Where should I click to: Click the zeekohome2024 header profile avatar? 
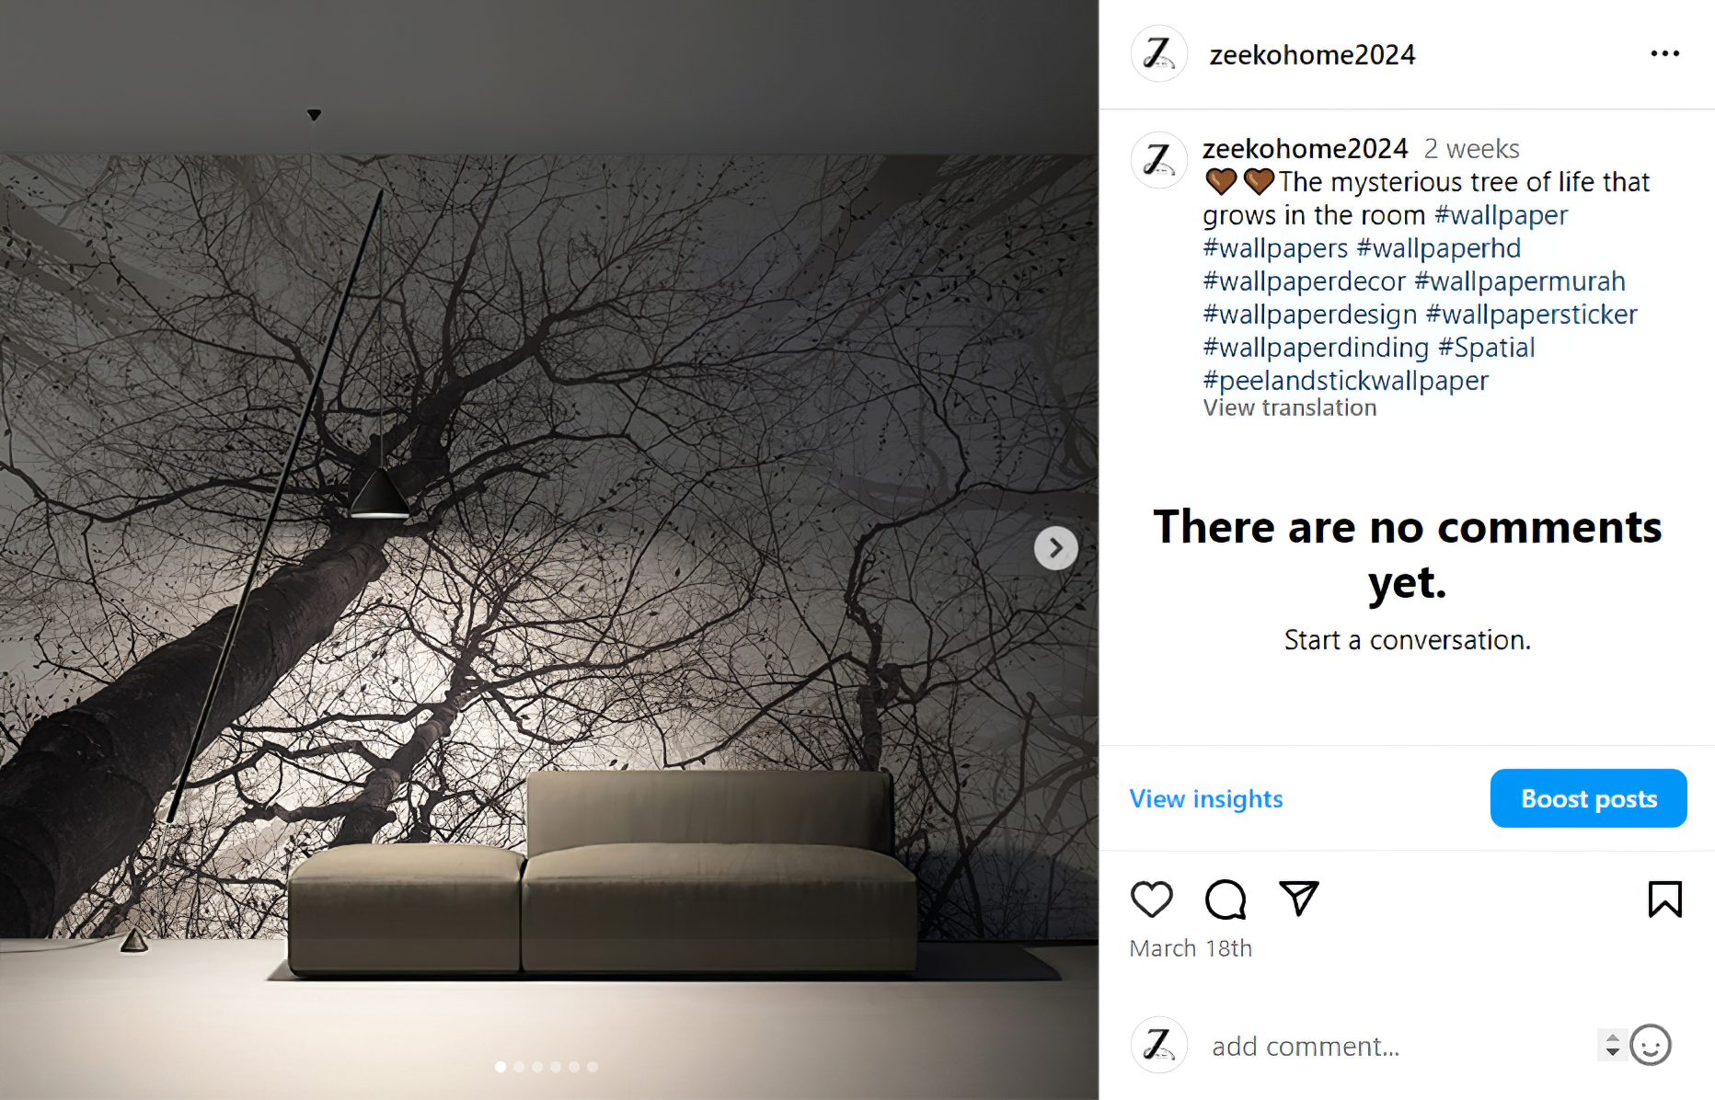pyautogui.click(x=1158, y=53)
